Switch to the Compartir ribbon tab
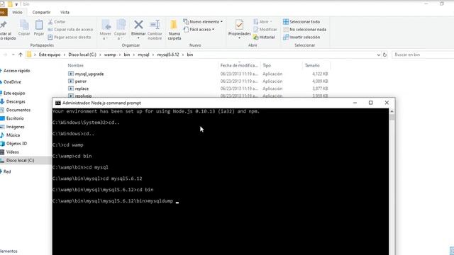Screen dimensions: 454x255 coord(41,12)
